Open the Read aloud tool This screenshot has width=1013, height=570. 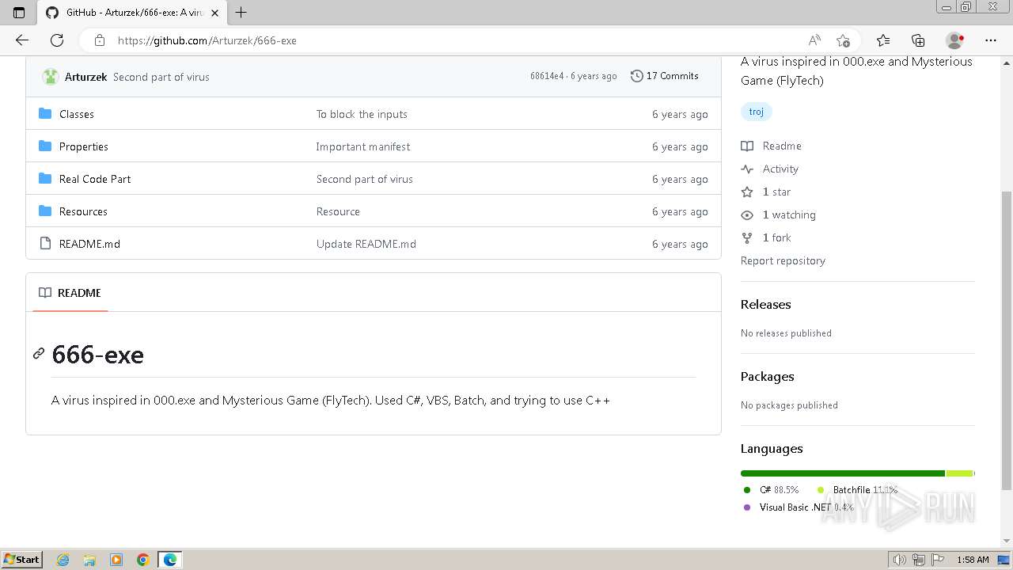pyautogui.click(x=814, y=40)
